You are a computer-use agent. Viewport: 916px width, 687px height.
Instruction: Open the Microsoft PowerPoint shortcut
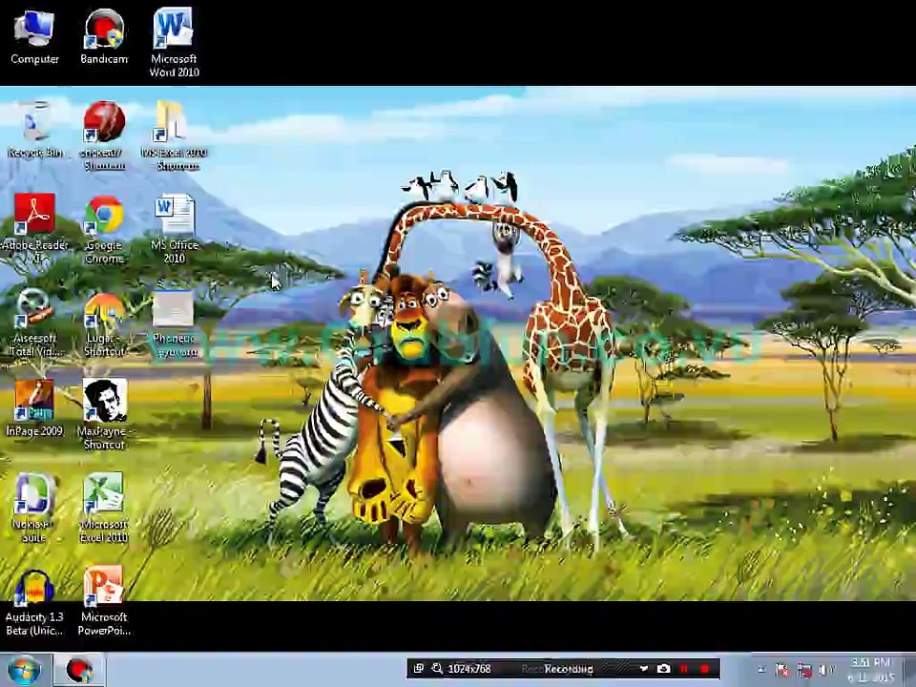103,600
